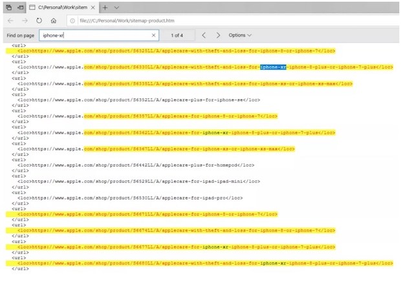Image resolution: width=401 pixels, height=285 pixels.
Task: Close the sitemap-product tab
Action: pyautogui.click(x=93, y=7)
